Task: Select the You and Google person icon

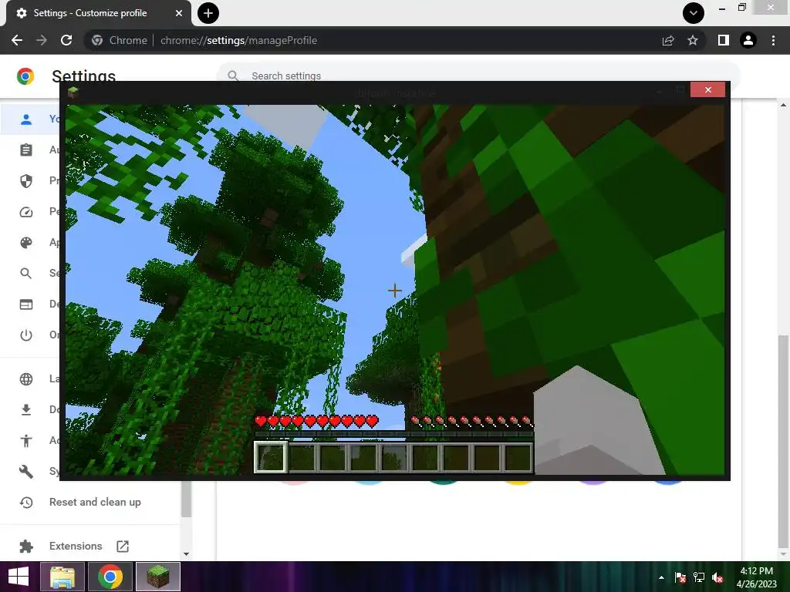Action: coord(26,119)
